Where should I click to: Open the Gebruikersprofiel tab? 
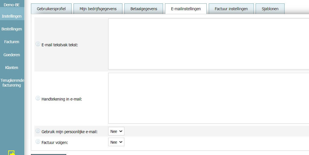click(x=51, y=9)
